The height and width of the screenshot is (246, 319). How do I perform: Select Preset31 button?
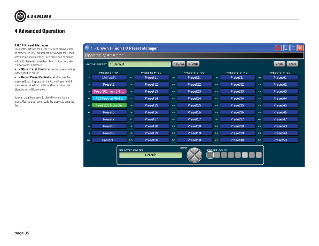[x=237, y=77]
